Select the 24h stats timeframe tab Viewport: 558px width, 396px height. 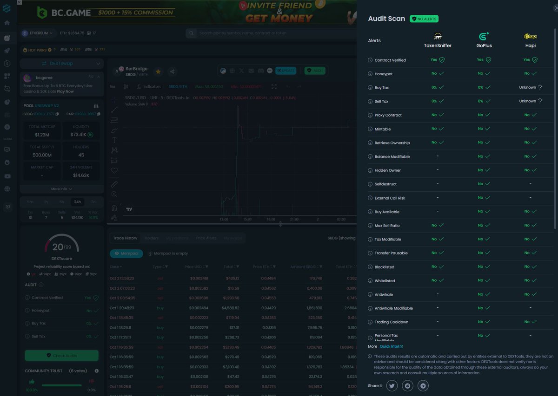pos(78,202)
